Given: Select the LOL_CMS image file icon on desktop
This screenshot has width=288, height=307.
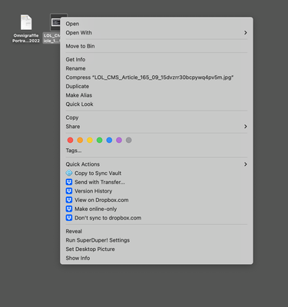Looking at the screenshot, I should click(x=55, y=22).
